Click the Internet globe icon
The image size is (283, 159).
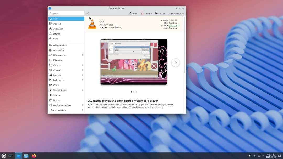(x=51, y=75)
